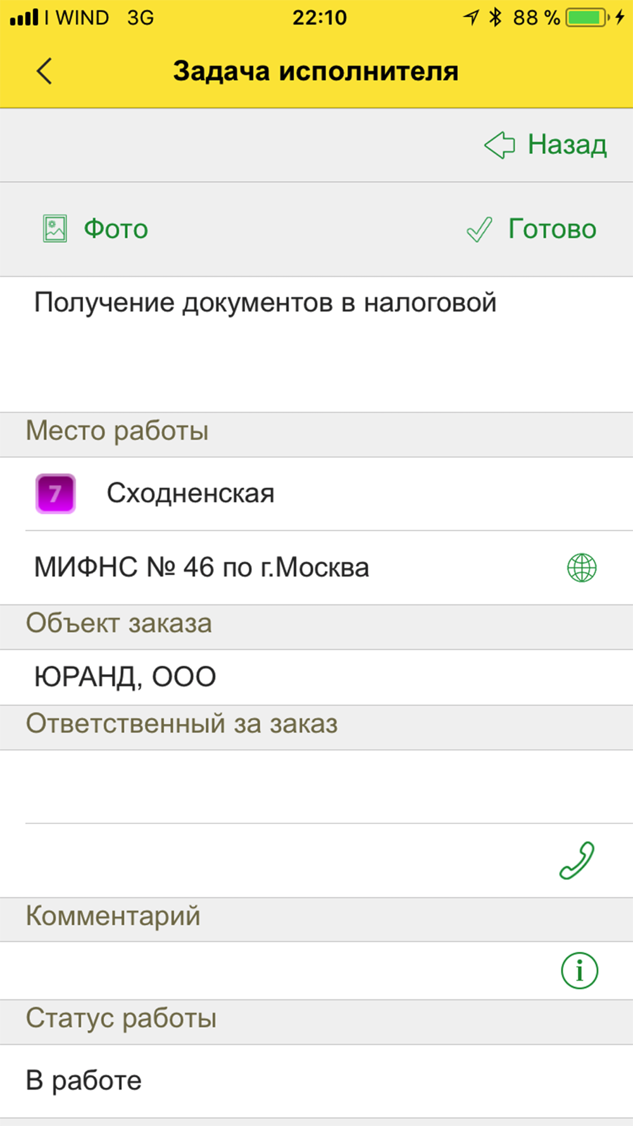The height and width of the screenshot is (1126, 633).
Task: Tap the empty comment field
Action: point(279,970)
